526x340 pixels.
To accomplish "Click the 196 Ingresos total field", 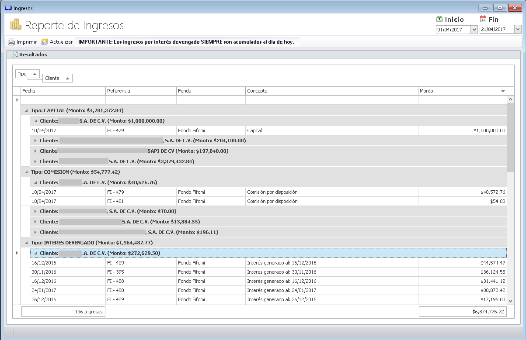I will pos(63,312).
